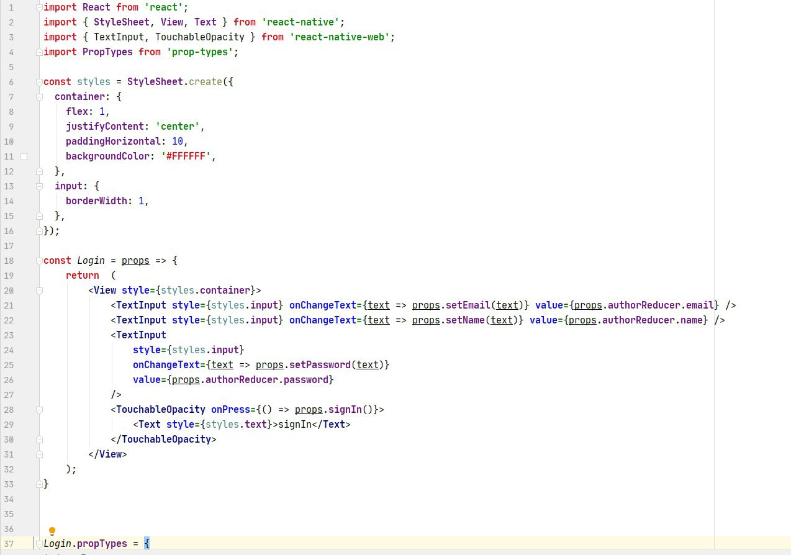The image size is (791, 555).
Task: Click the props.signIn() call
Action: tap(334, 410)
